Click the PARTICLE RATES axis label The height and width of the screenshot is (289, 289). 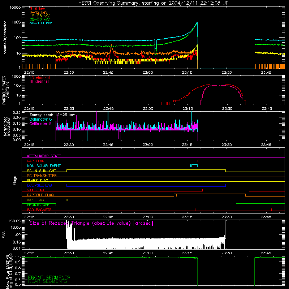pyautogui.click(x=4, y=90)
